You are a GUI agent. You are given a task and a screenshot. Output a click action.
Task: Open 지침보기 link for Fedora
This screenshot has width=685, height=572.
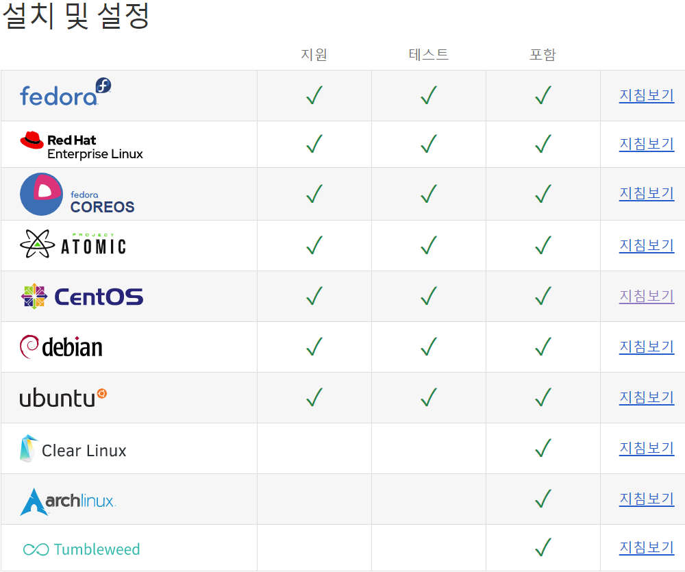[647, 95]
